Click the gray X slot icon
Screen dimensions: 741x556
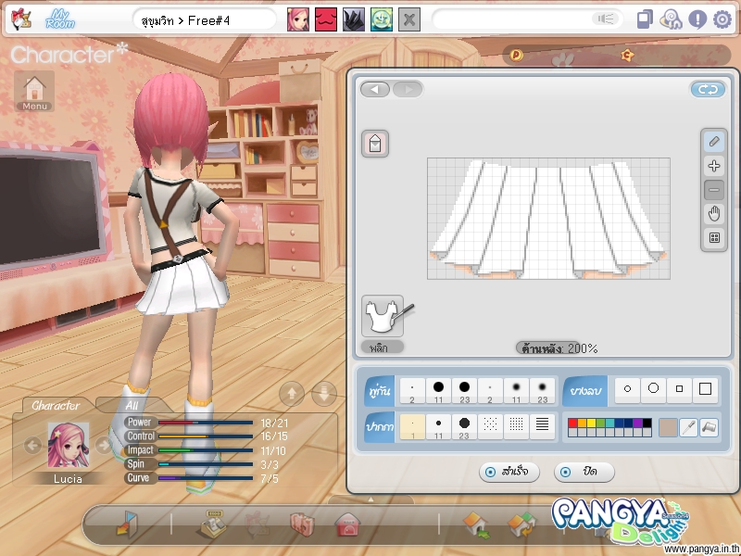pos(409,19)
